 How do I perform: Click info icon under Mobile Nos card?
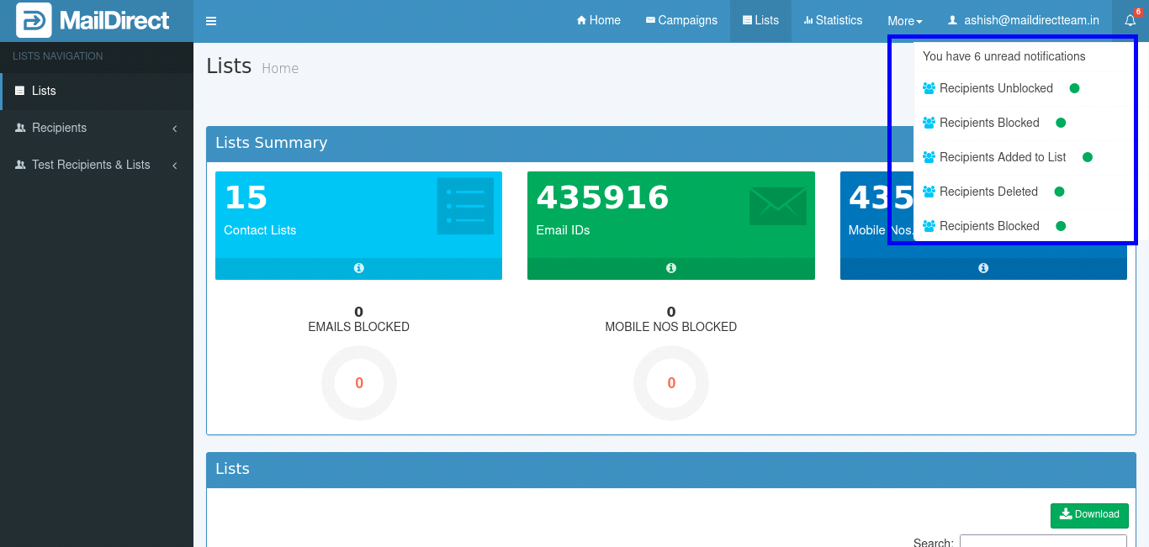[983, 268]
